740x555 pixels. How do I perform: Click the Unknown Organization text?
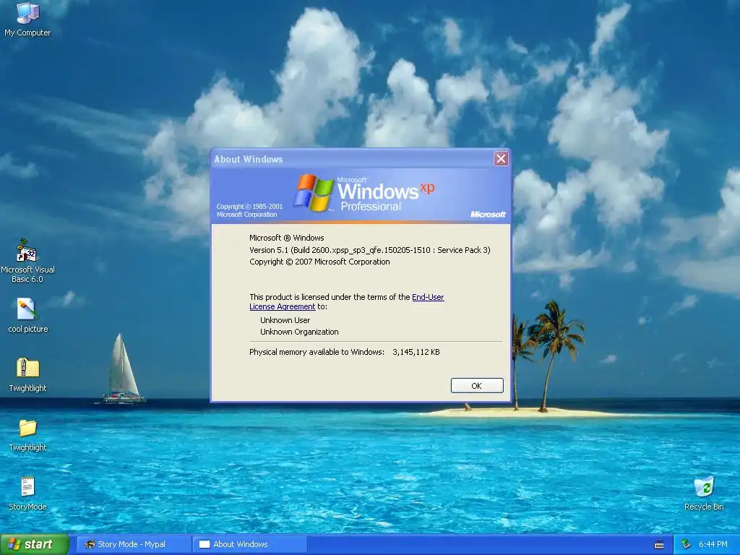click(x=299, y=332)
